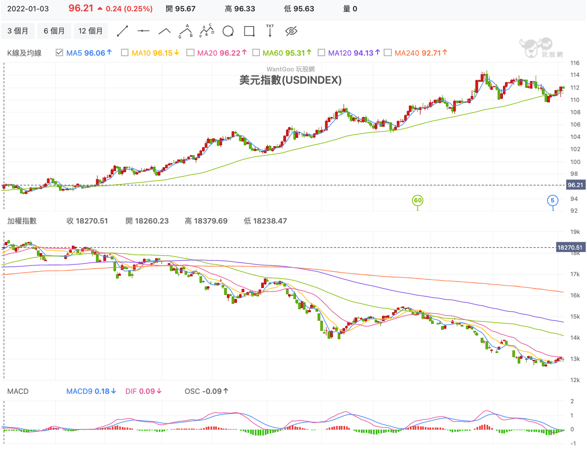Click the blue 5 marker on the chart axis

click(553, 200)
